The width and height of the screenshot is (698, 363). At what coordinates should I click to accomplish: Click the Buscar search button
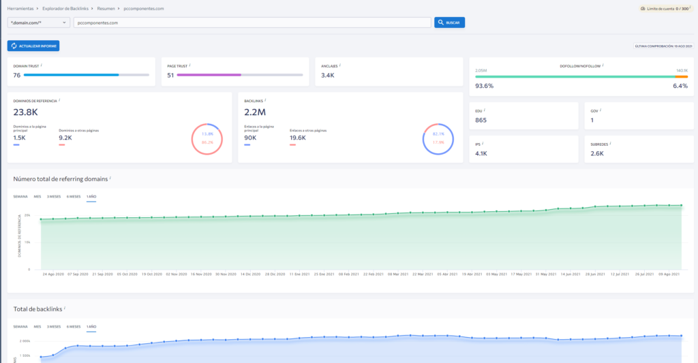450,22
